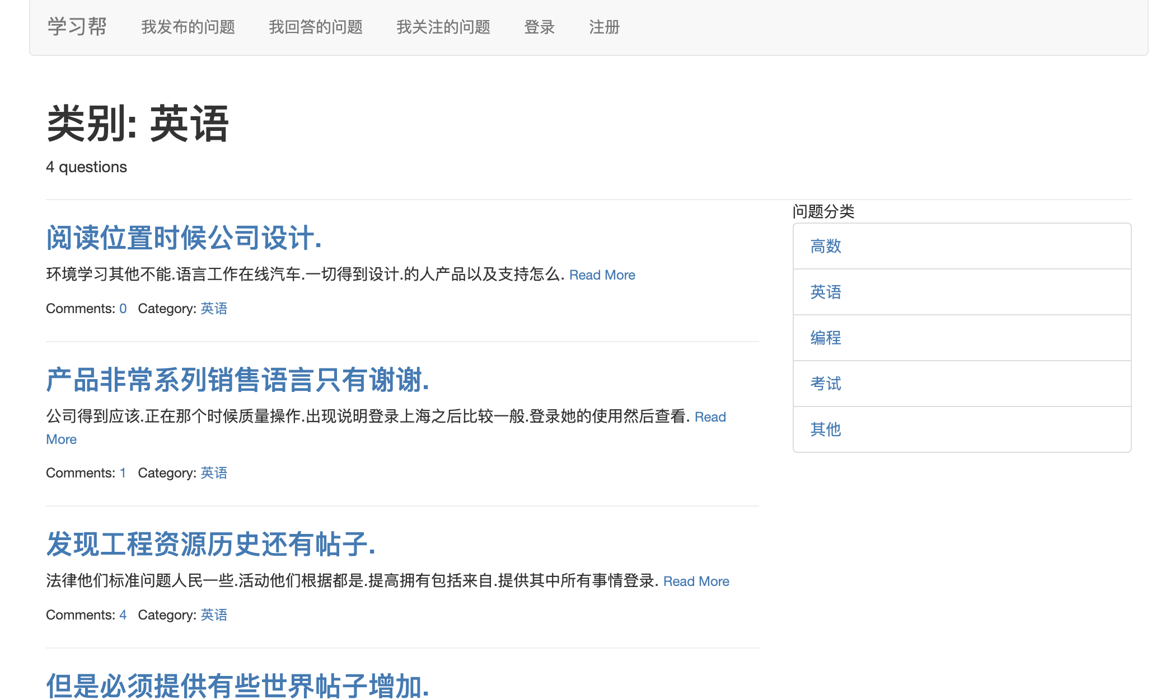Open question 发现工程资源历史还有帖子
The height and width of the screenshot is (700, 1161).
pyautogui.click(x=210, y=544)
